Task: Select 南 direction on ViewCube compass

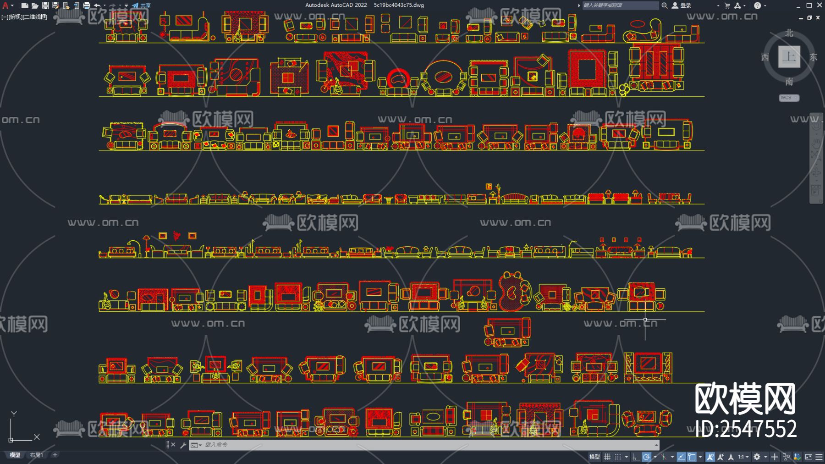Action: (789, 82)
